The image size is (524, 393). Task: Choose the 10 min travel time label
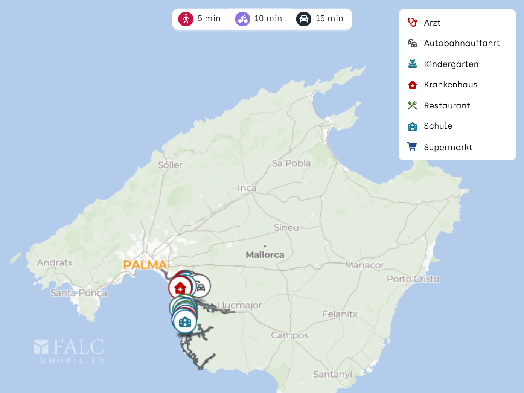click(x=268, y=18)
